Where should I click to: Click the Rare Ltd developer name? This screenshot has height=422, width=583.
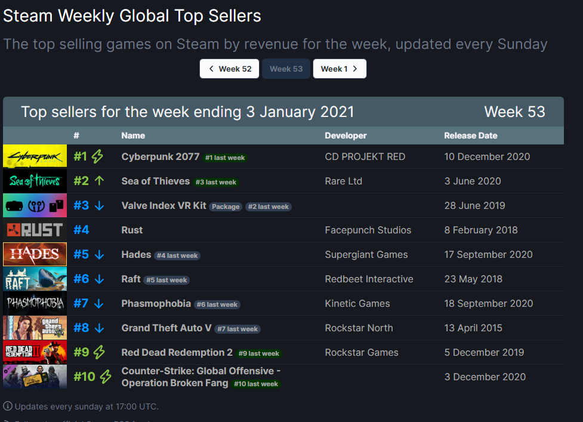(x=343, y=181)
